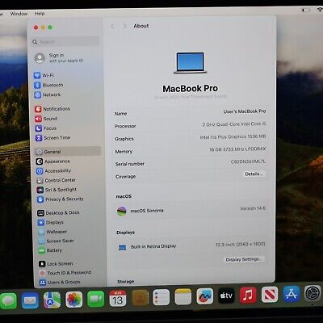Select General in the sidebar

[x=68, y=152]
